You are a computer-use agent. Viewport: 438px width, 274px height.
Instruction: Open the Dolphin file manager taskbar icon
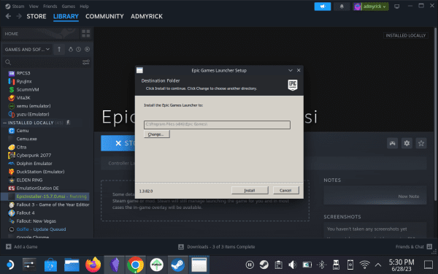click(72, 265)
